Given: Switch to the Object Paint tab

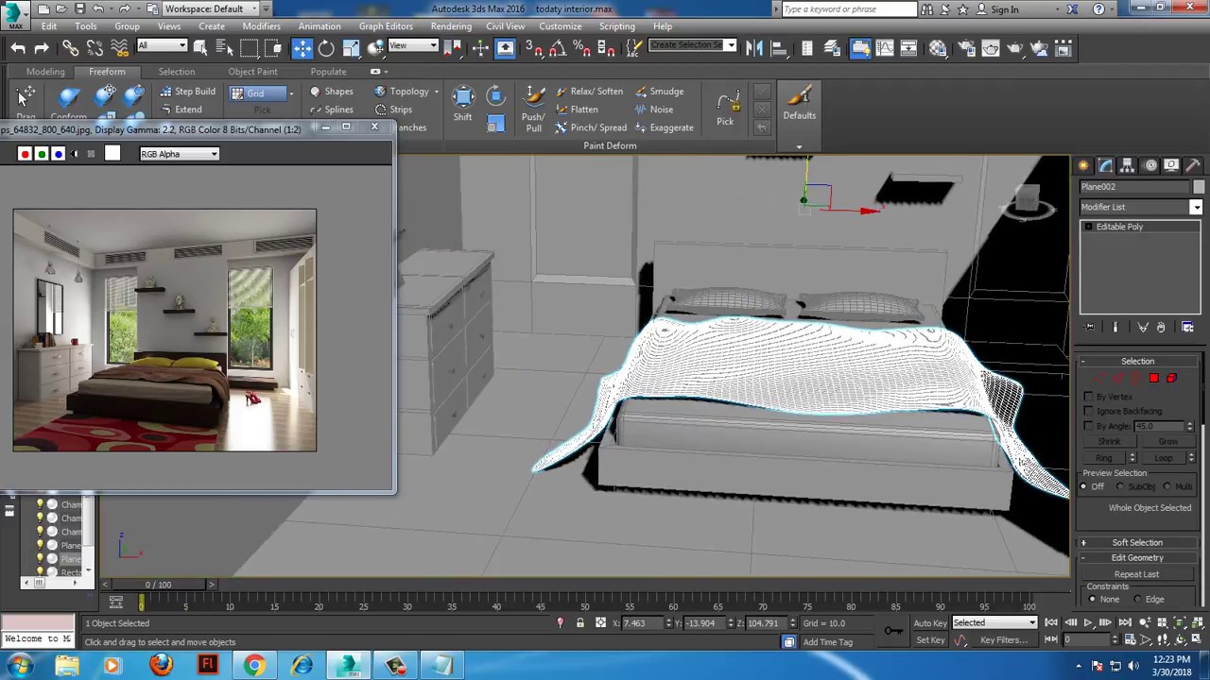Looking at the screenshot, I should pyautogui.click(x=252, y=72).
